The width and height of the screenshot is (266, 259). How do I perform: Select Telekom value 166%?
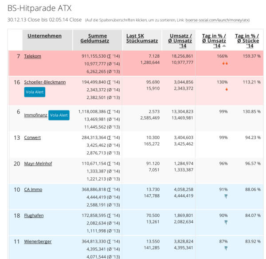point(222,56)
